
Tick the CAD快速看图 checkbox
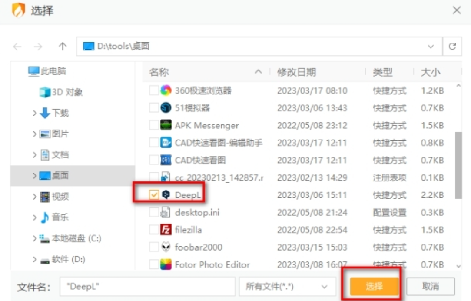tap(154, 160)
